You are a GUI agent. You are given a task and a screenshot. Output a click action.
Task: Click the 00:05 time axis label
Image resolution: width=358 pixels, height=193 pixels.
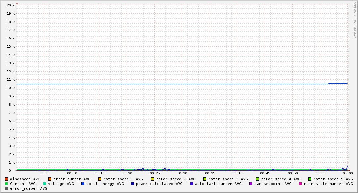coord(44,173)
